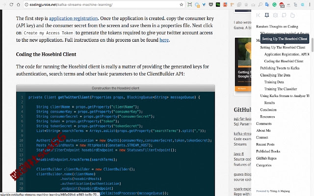Open GitHub Repos in the outline
Viewport: 314px width, 196px height.
(x=266, y=158)
